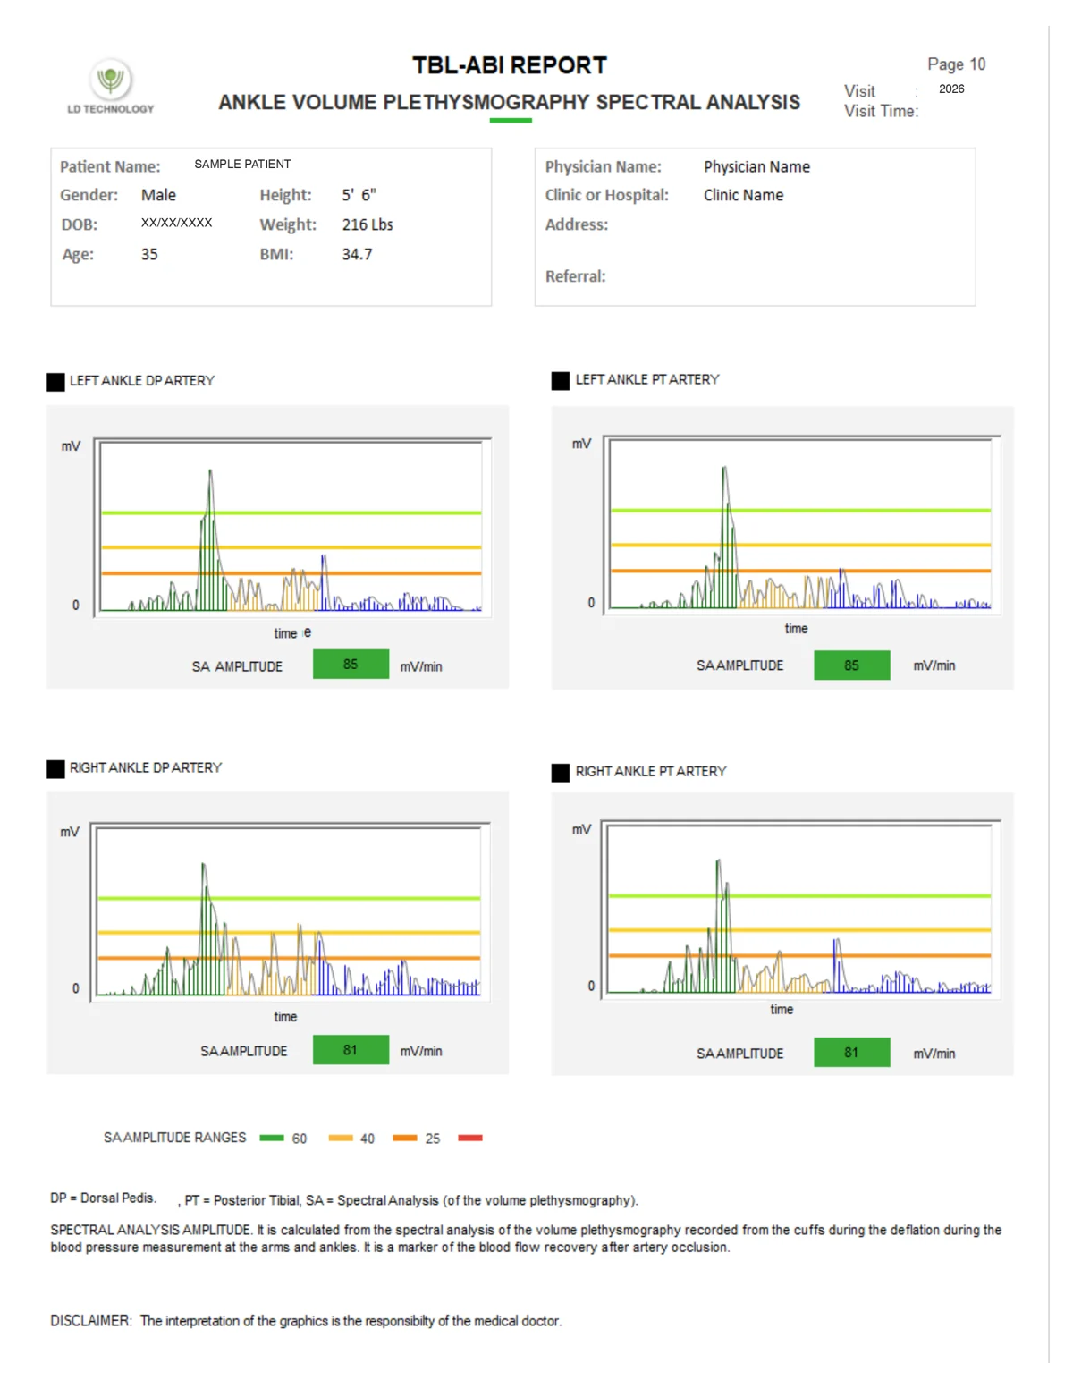Click the Address label
The width and height of the screenshot is (1073, 1389).
click(577, 224)
